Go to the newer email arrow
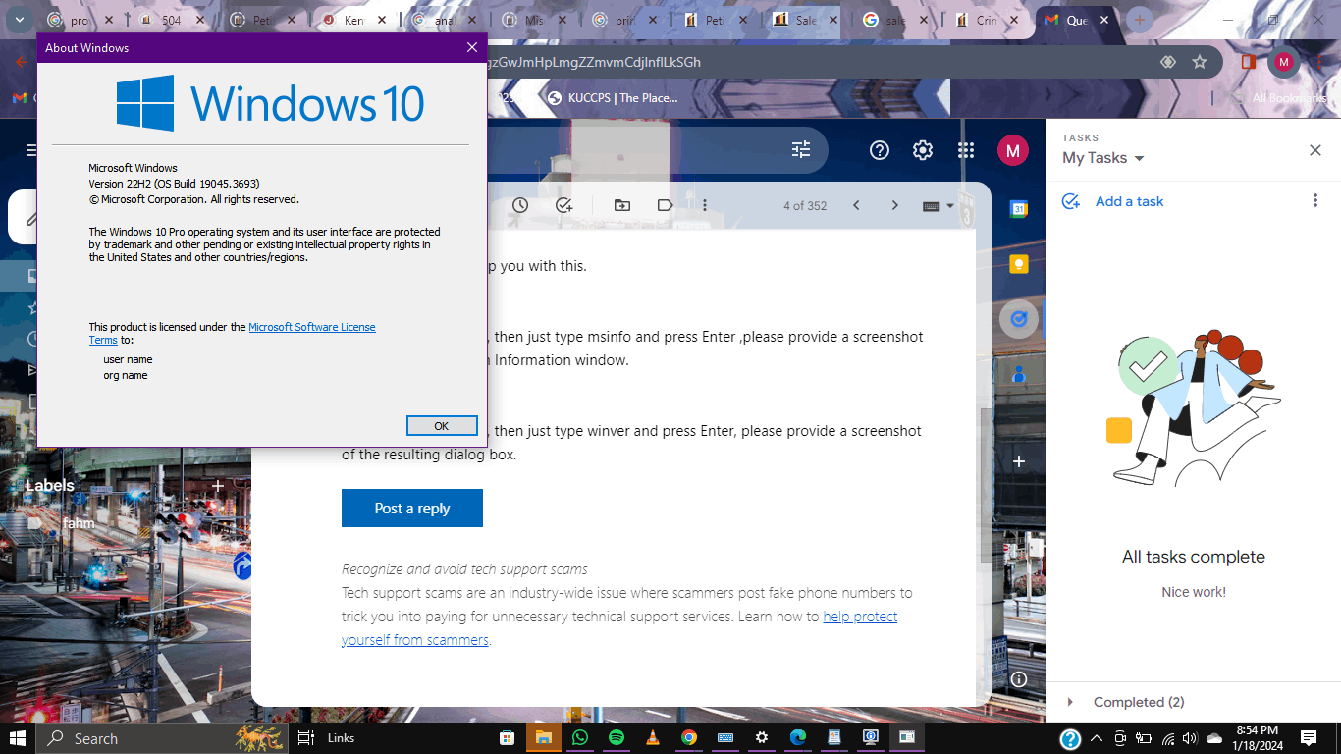Image resolution: width=1341 pixels, height=754 pixels. point(856,205)
